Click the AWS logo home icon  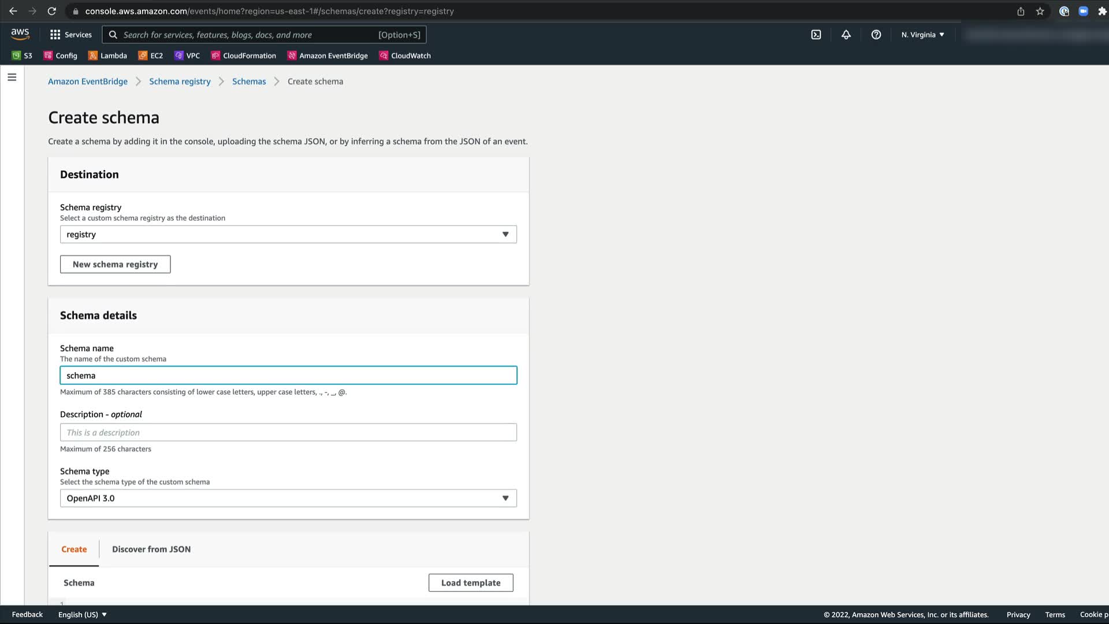pos(20,34)
